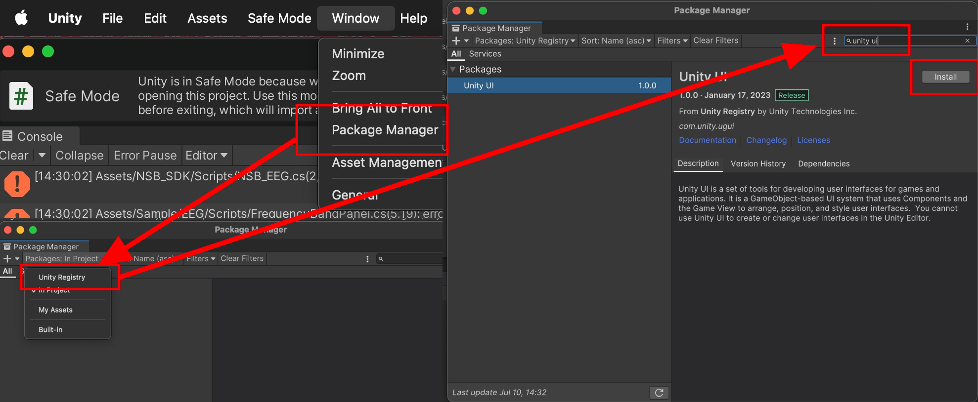Focus search field in lower Package Manager
Viewport: 978px width, 402px height.
click(409, 259)
